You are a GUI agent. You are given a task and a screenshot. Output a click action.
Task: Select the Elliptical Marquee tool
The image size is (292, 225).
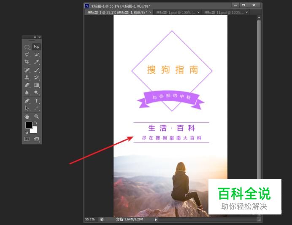point(27,47)
